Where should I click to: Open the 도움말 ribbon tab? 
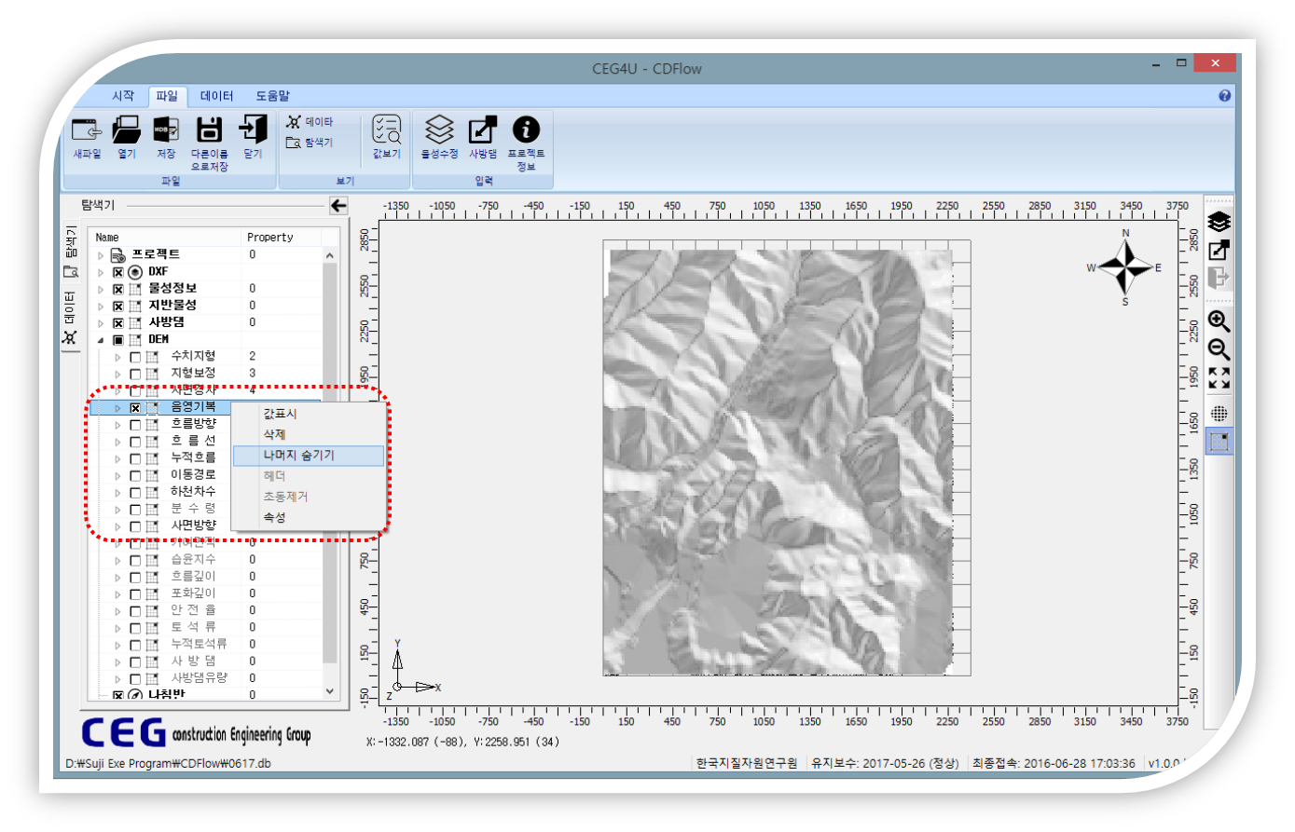pyautogui.click(x=273, y=96)
